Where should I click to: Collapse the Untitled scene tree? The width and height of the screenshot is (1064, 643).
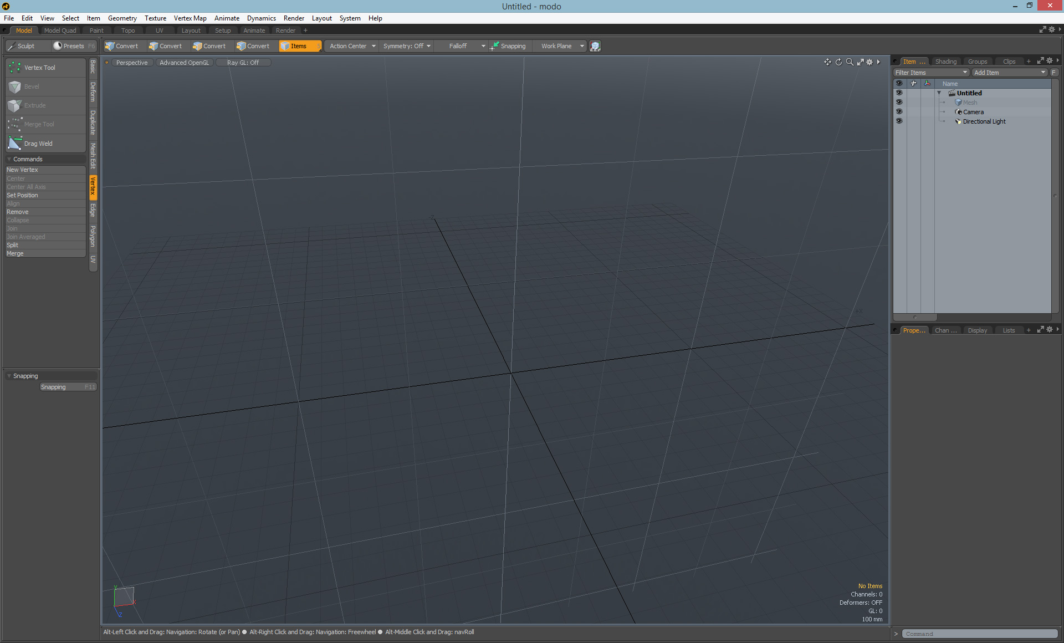pyautogui.click(x=939, y=93)
